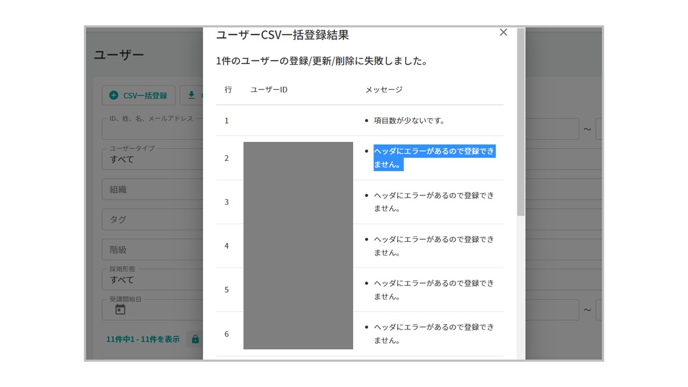Close the ユーザーCSV一括登録結果 dialog
This screenshot has width=688, height=387.
[503, 33]
